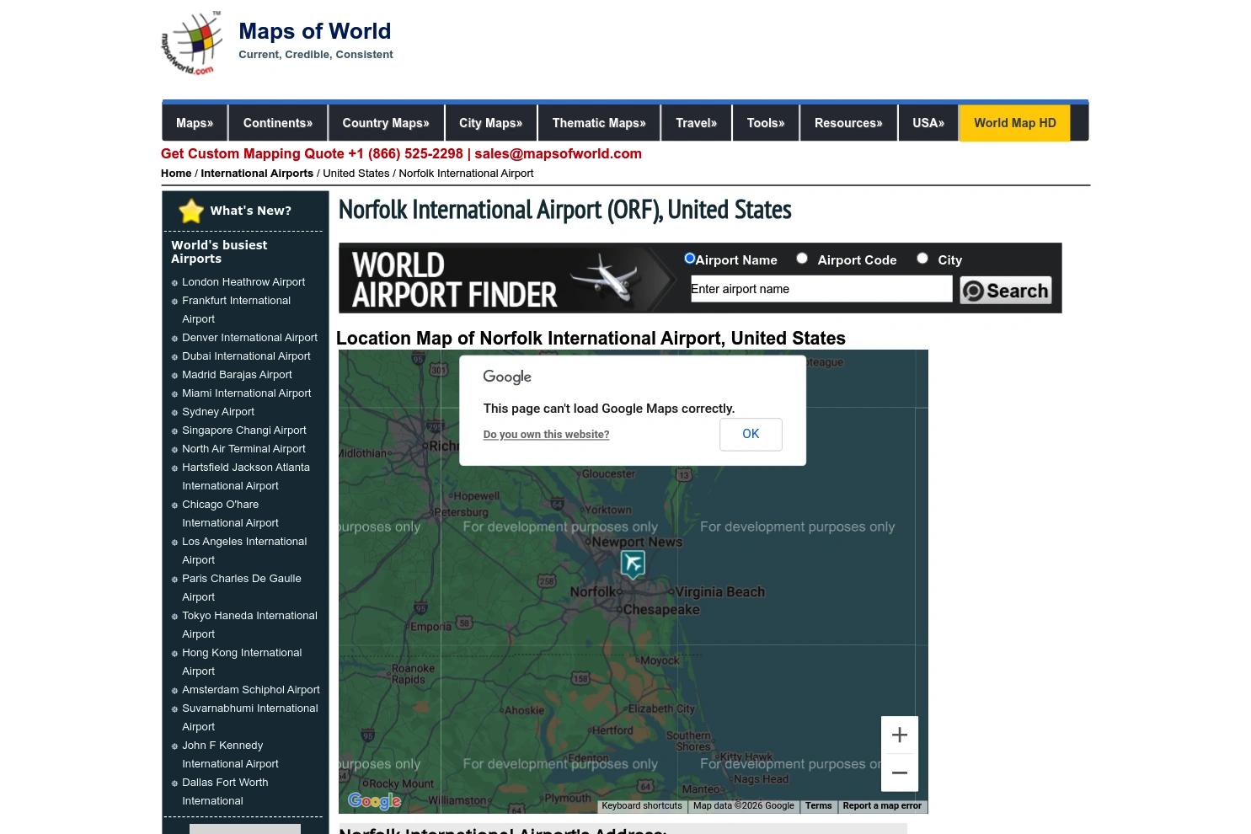Open Madrid Barajas Airport link
Screen dimensions: 1251x834
point(237,375)
